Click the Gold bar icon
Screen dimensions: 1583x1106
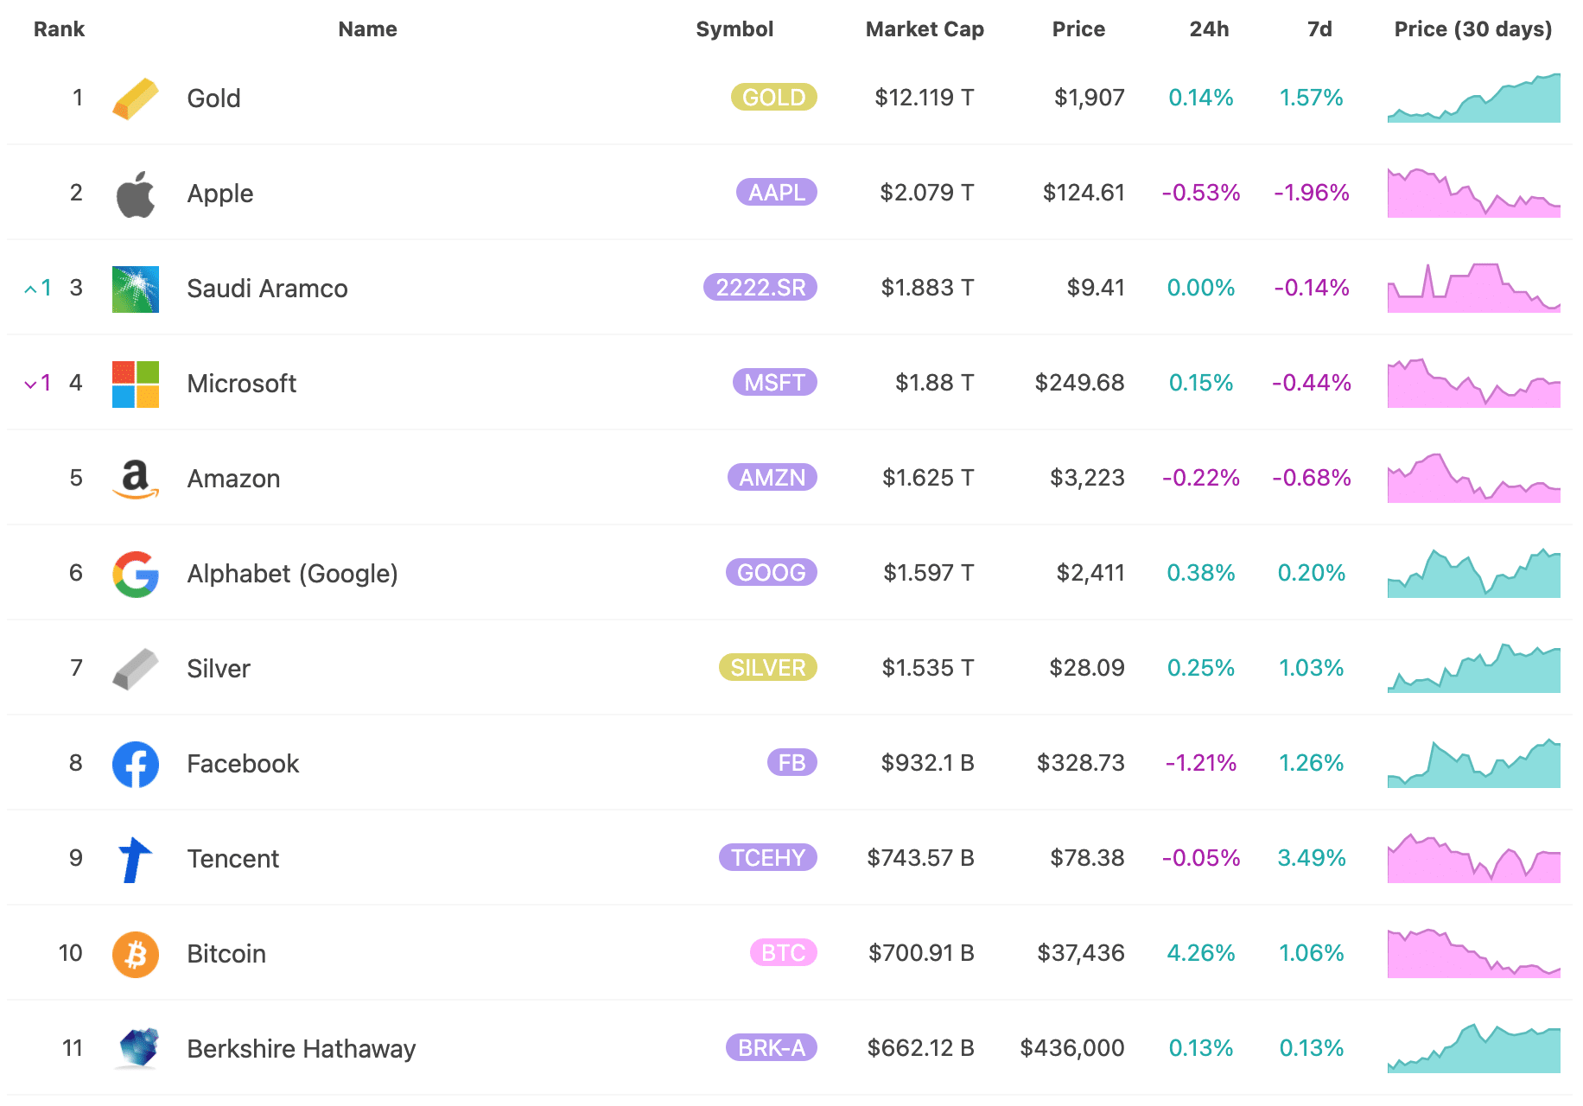136,99
